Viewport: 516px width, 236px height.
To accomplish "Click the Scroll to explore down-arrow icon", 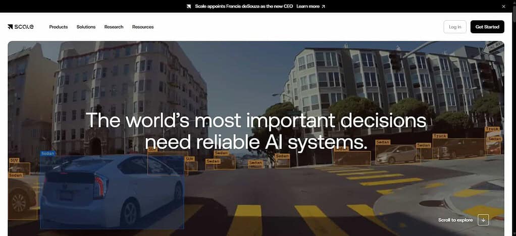I will pyautogui.click(x=483, y=220).
